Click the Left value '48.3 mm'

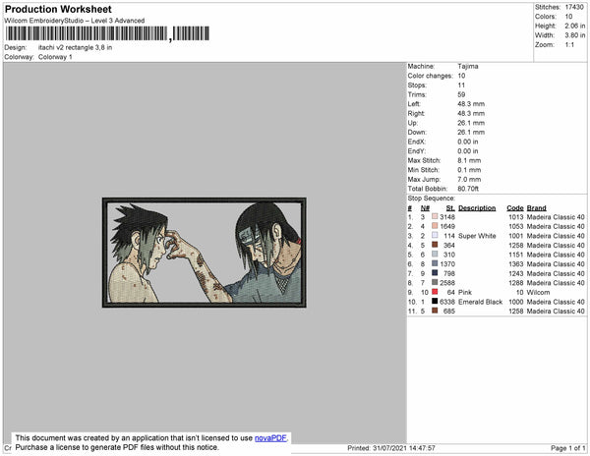click(x=471, y=104)
